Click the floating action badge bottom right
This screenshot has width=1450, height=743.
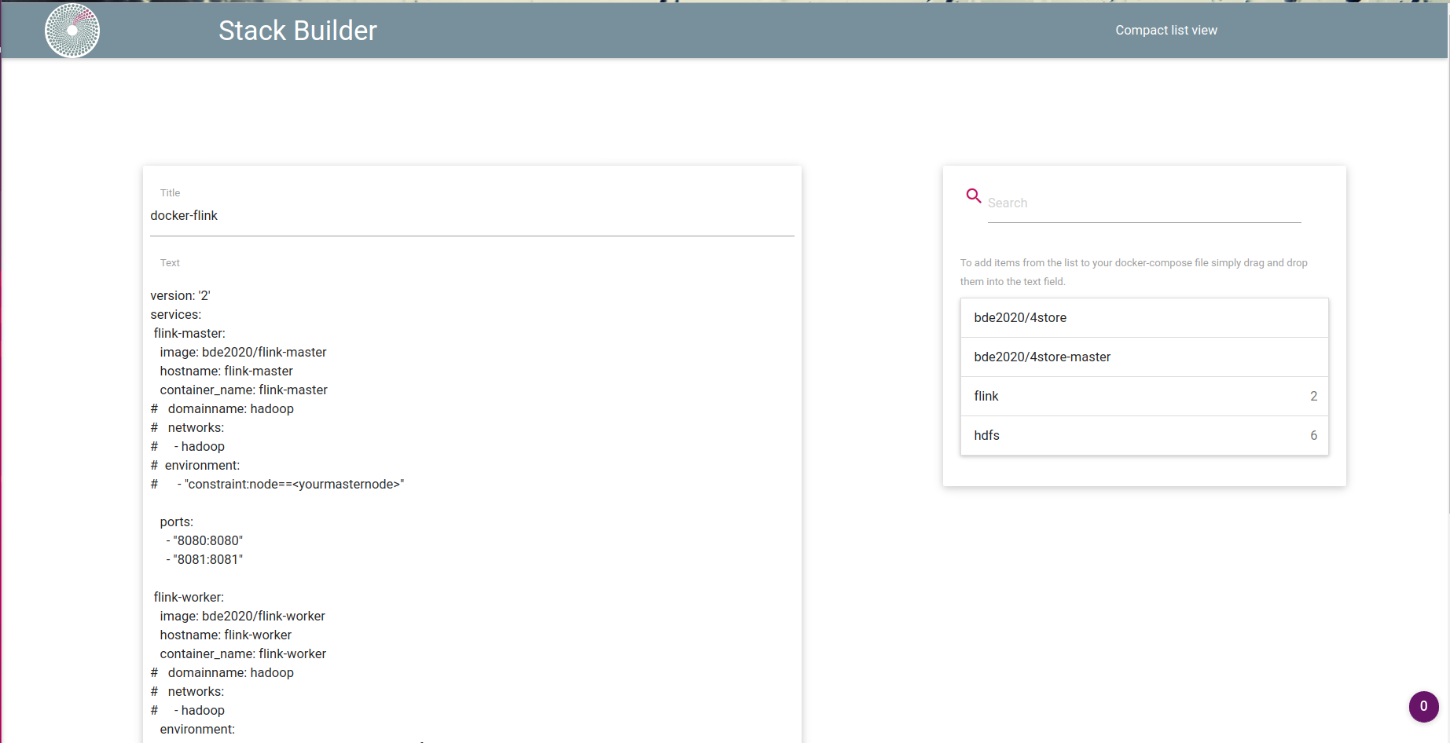coord(1424,706)
